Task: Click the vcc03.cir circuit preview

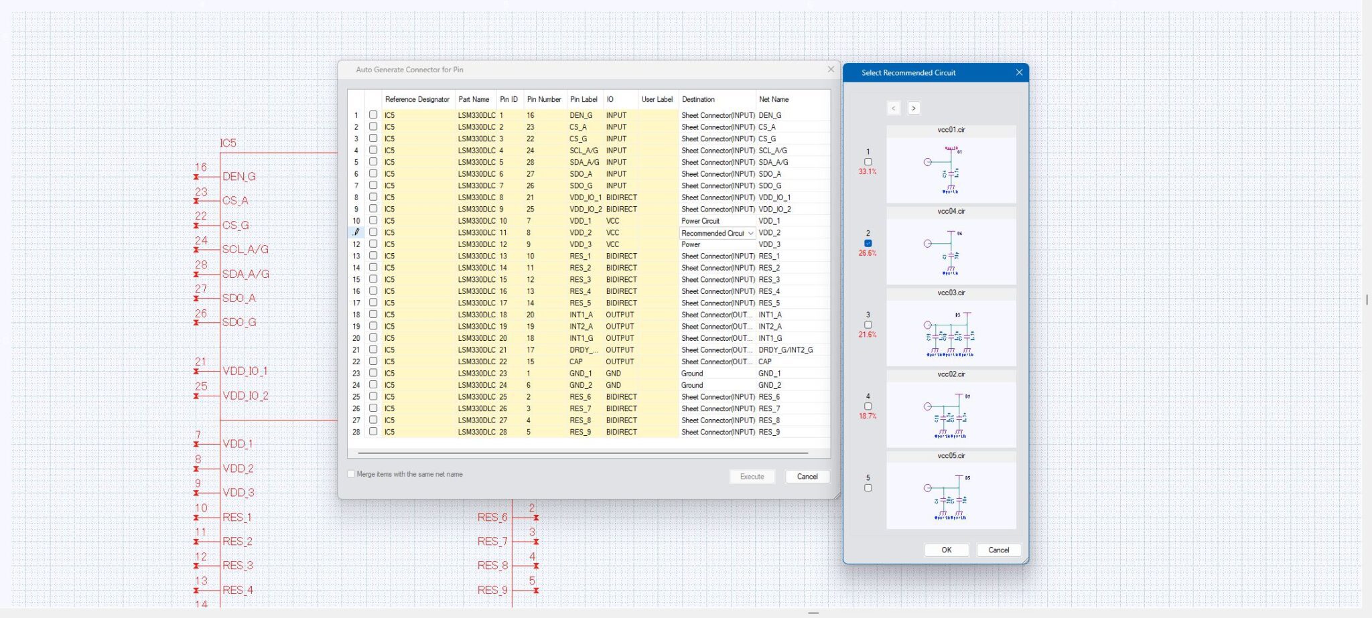Action: pyautogui.click(x=951, y=331)
